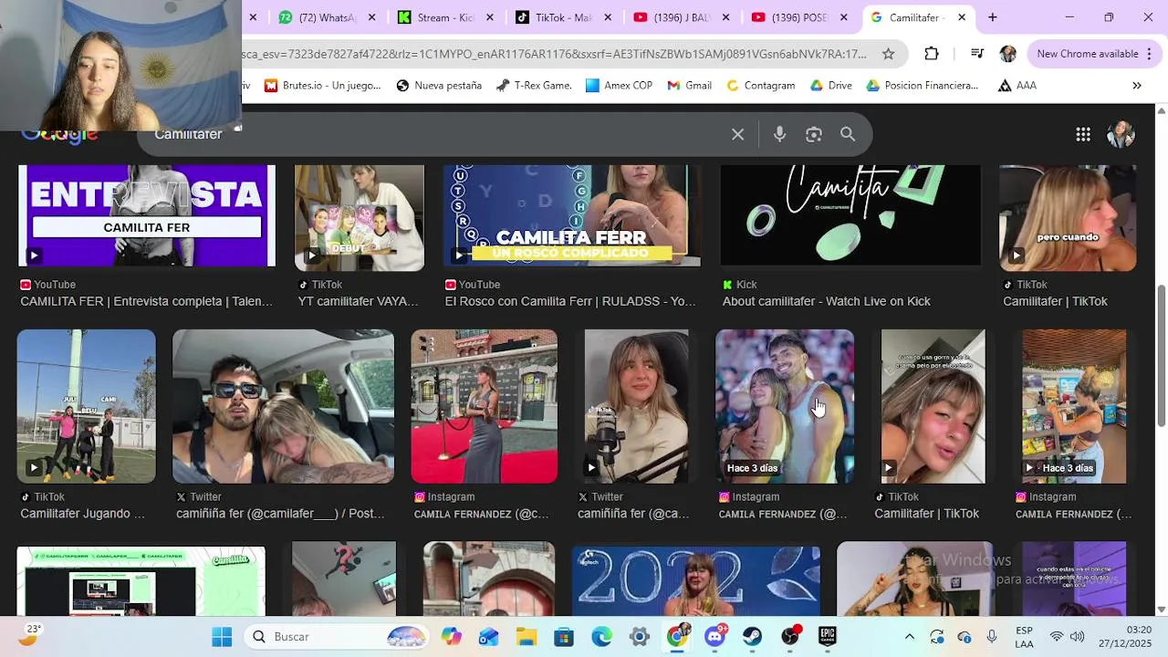Open the Twitter camiñiña fer @camilafer post thumbnail
This screenshot has height=657, width=1168.
point(283,406)
